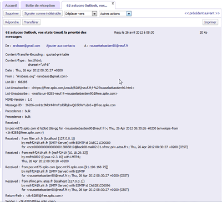The image size is (222, 202).
Task: Click the Content-Transfer-Encoding quoted-printable value
Action: (58, 55)
